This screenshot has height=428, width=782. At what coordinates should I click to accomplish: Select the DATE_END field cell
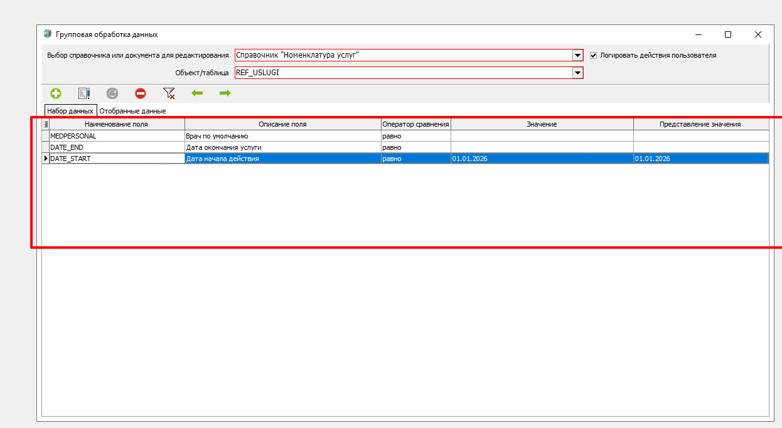[x=117, y=147]
